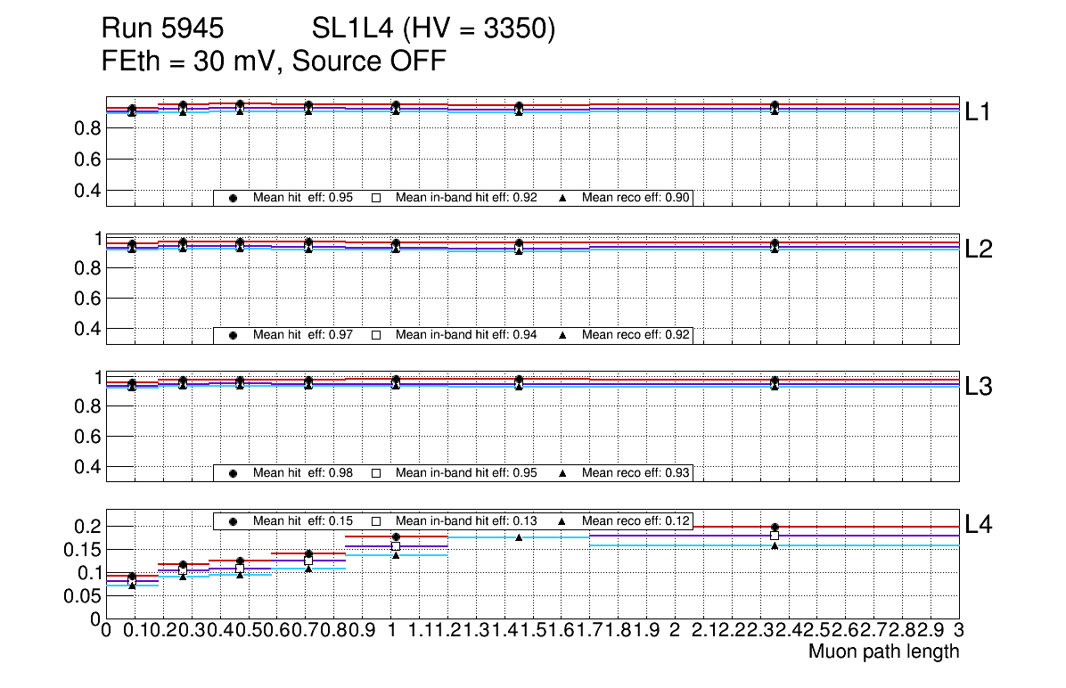Click the triangle marker in L4 legend

pyautogui.click(x=563, y=520)
